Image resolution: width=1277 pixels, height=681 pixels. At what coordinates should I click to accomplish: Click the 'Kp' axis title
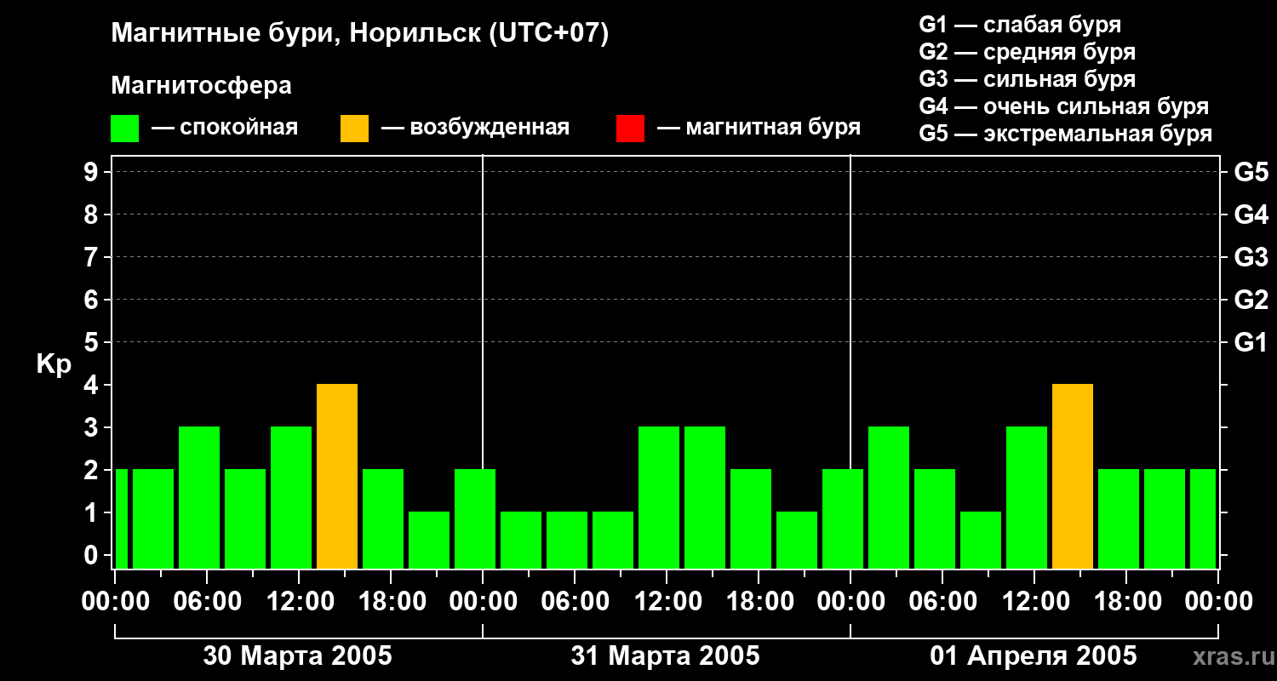point(54,365)
